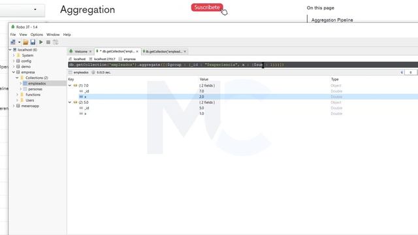418x235 pixels.
Task: Expand the Functions folder
Action: coord(18,95)
